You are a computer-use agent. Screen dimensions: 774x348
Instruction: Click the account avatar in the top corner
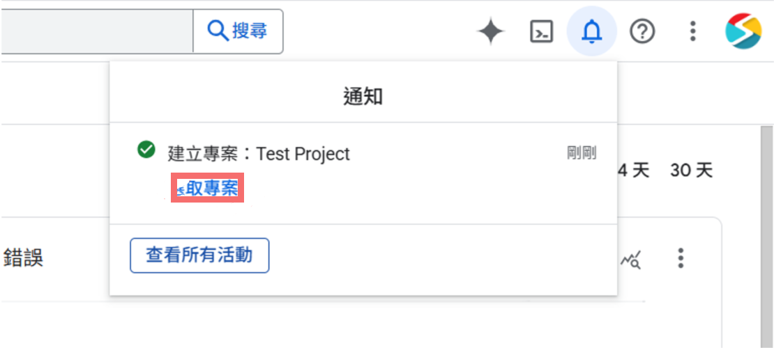[743, 31]
